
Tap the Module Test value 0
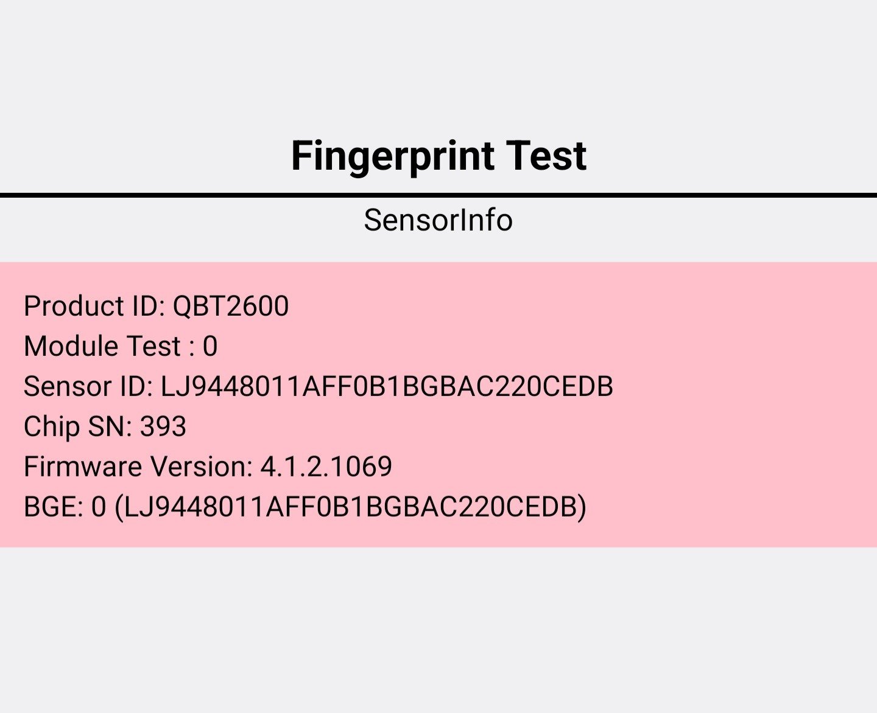pos(210,346)
